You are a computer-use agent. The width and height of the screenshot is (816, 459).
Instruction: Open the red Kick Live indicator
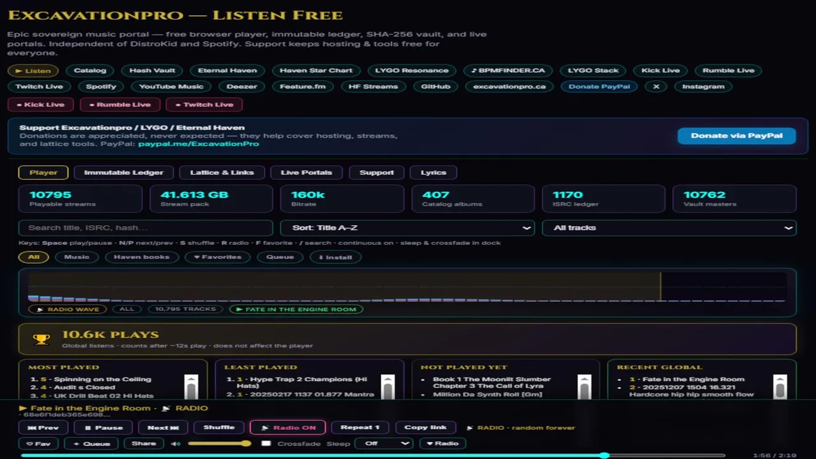click(x=41, y=105)
